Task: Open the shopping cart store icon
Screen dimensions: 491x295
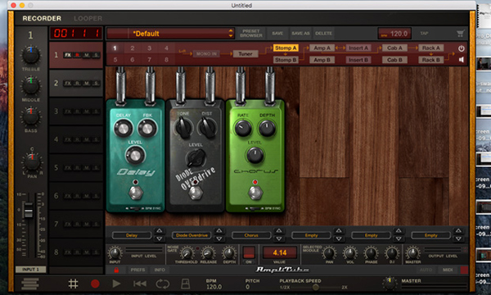Action: (460, 34)
